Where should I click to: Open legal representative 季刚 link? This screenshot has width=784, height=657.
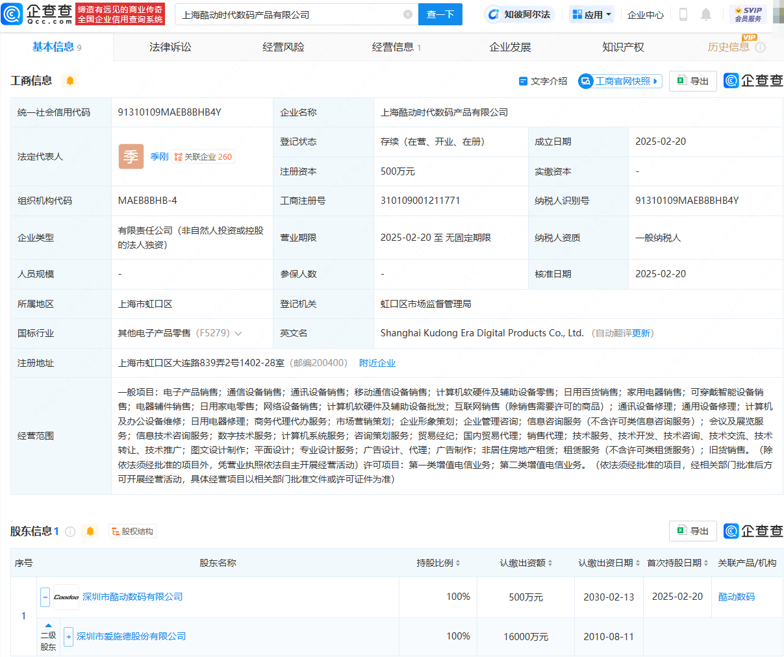click(159, 156)
